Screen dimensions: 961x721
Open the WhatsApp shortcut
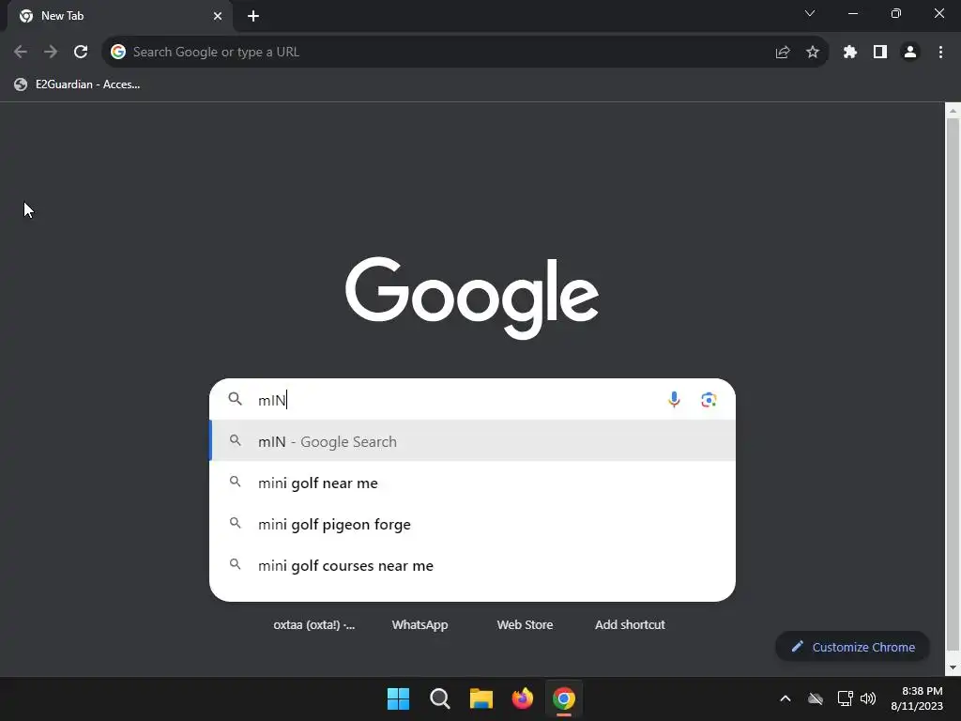[x=419, y=624]
